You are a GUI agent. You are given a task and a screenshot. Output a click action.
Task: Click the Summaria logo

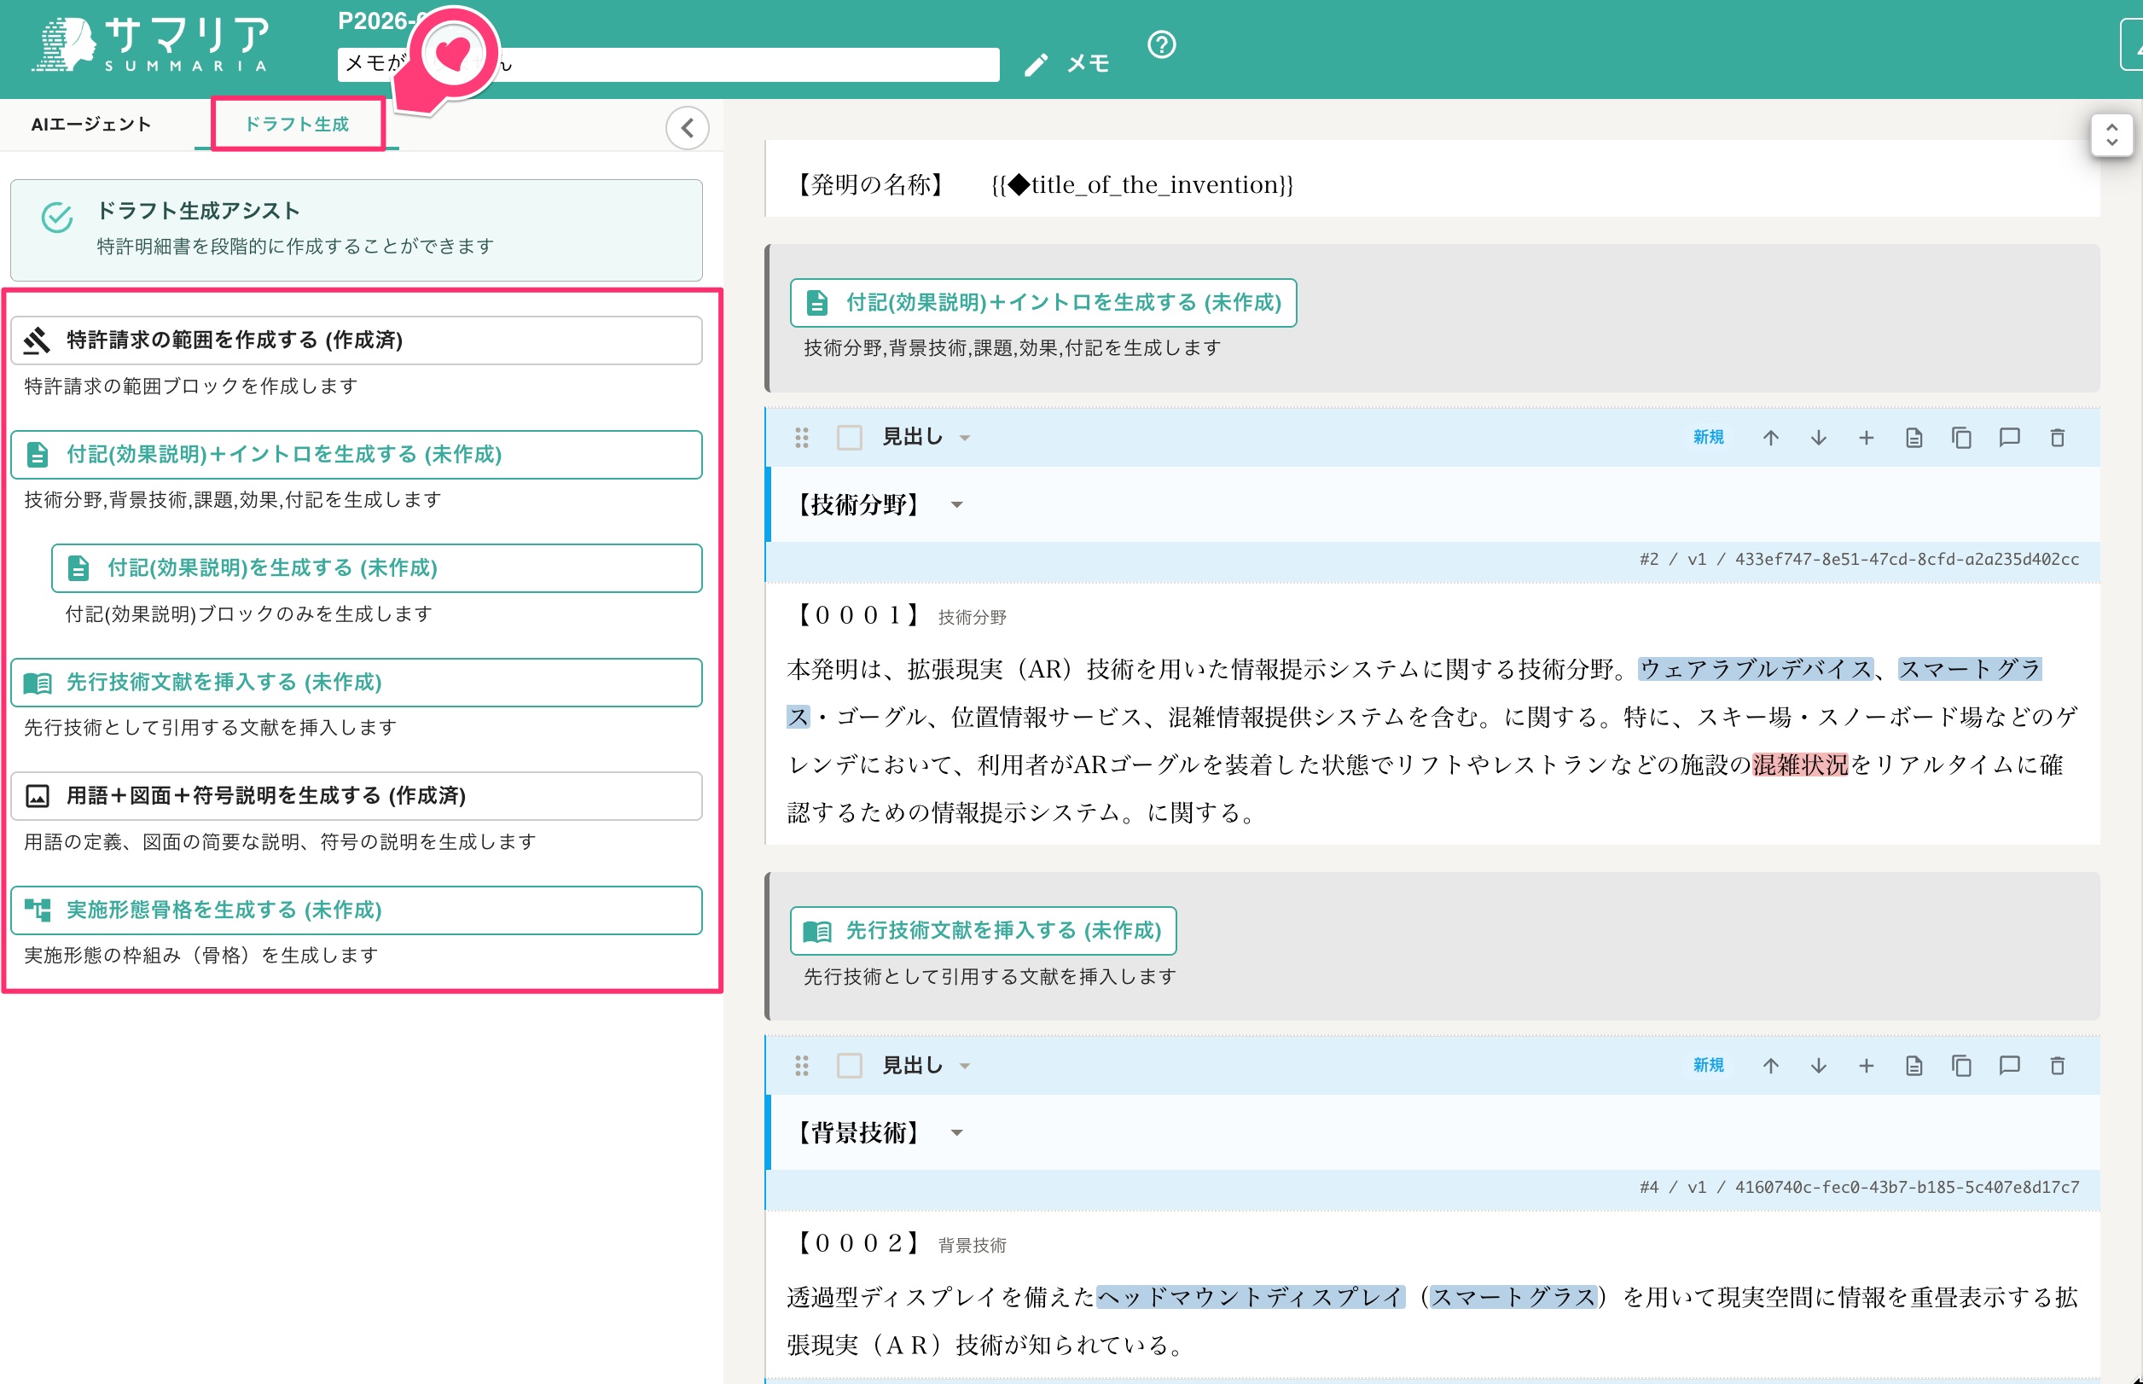point(153,45)
